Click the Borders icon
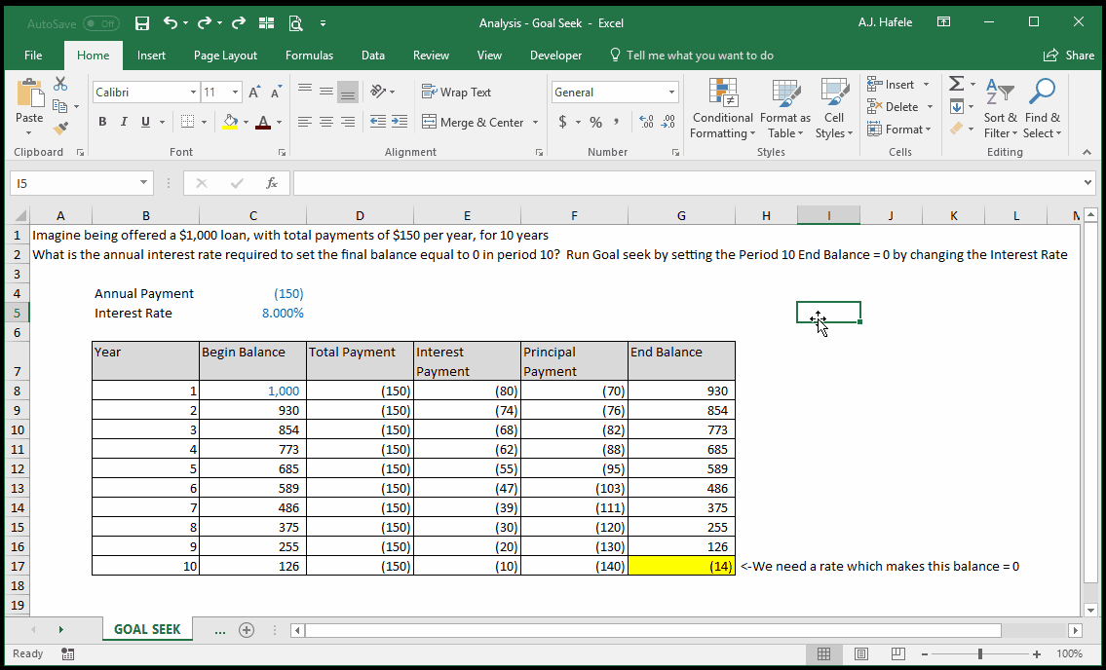This screenshot has height=670, width=1106. pyautogui.click(x=188, y=122)
